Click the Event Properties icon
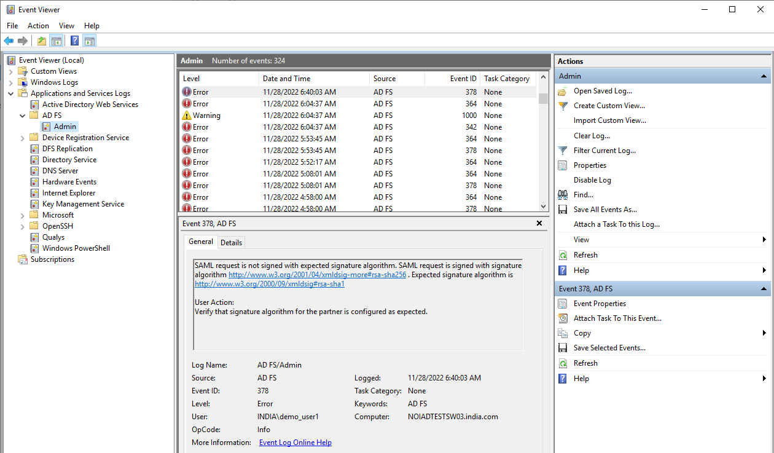The width and height of the screenshot is (774, 453). [563, 304]
